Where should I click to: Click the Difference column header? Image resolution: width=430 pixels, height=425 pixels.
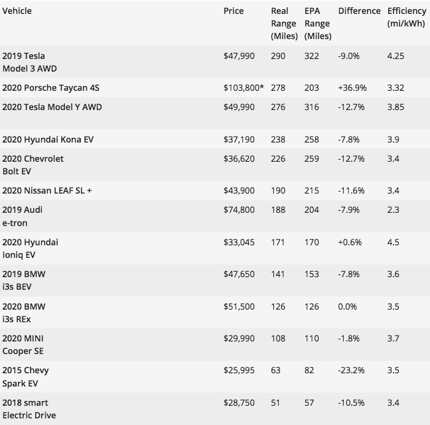(x=359, y=11)
